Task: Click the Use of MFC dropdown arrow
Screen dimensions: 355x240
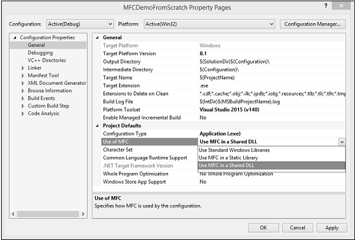Action: click(341, 142)
